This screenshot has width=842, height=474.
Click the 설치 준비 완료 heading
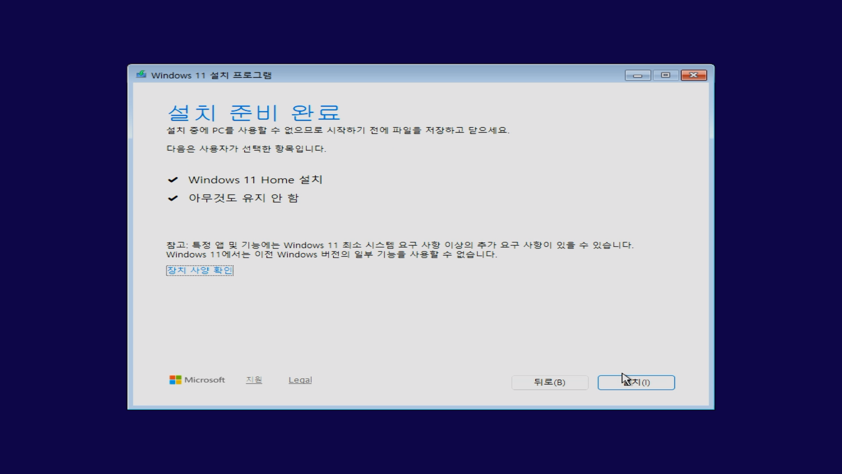click(x=253, y=112)
